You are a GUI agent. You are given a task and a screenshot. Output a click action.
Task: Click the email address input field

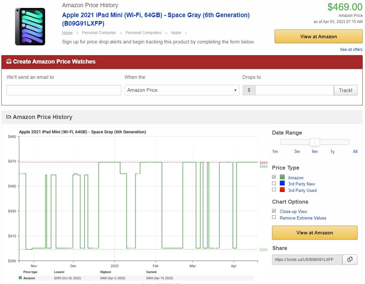[x=64, y=90]
